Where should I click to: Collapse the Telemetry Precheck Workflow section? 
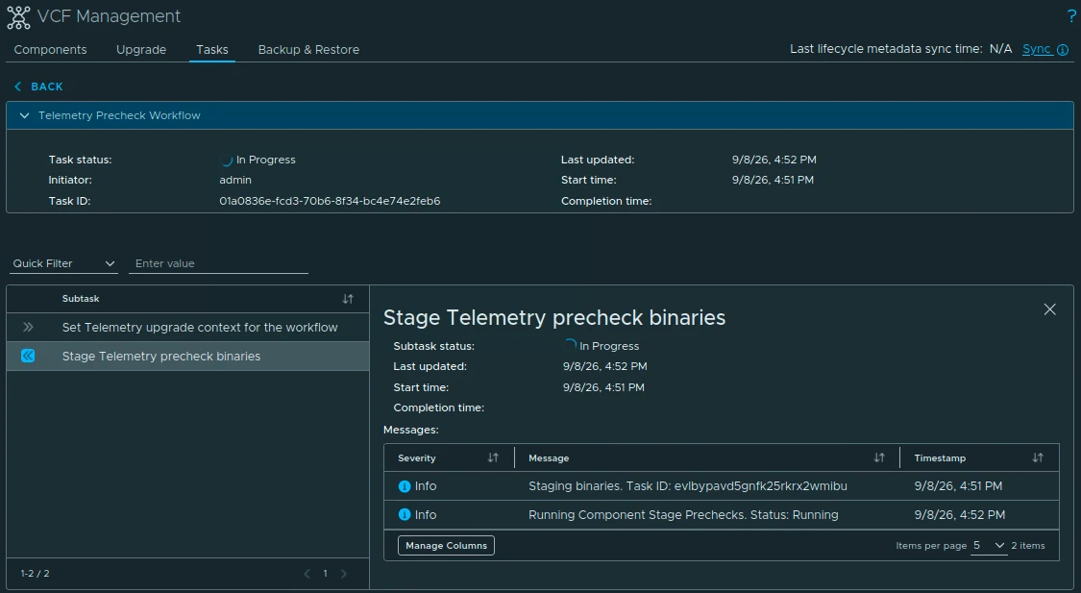click(24, 115)
